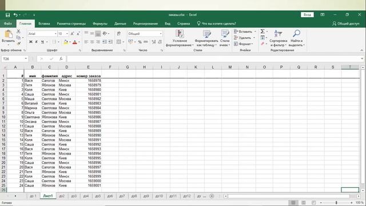The width and height of the screenshot is (366, 206).
Task: Open Conditional Formatting (Условное форматирование)
Action: [x=180, y=38]
